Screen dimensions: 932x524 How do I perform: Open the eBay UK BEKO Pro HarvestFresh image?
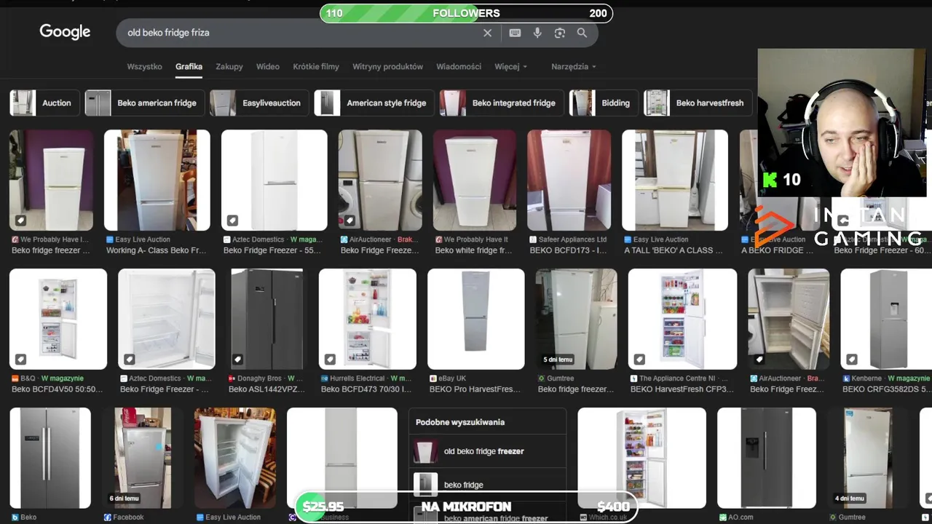(x=475, y=319)
